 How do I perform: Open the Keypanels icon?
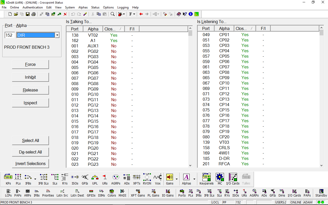click(x=207, y=179)
